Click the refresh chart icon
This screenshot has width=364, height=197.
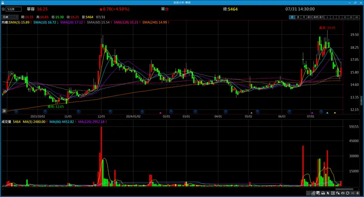pos(347,193)
